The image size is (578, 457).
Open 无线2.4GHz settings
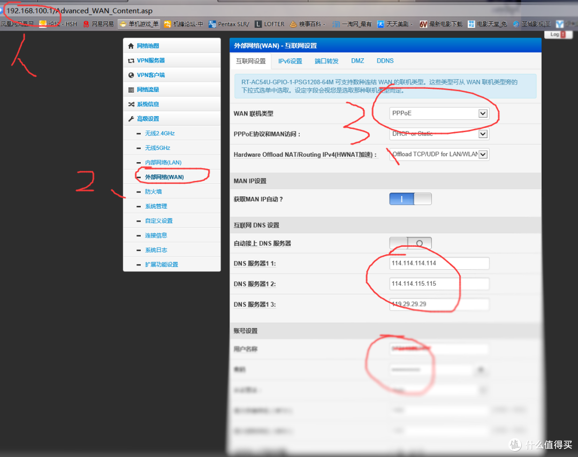159,133
